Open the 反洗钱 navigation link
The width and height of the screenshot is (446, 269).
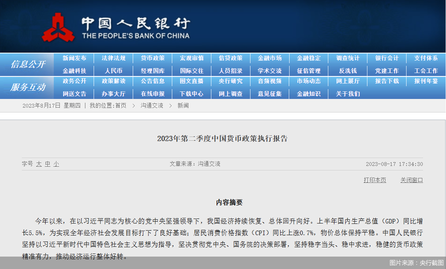347,70
